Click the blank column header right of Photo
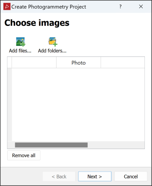This screenshot has height=186, width=152. click(x=122, y=62)
